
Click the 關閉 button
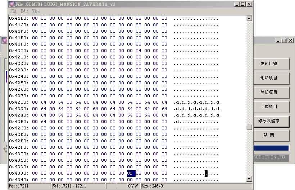point(271,136)
